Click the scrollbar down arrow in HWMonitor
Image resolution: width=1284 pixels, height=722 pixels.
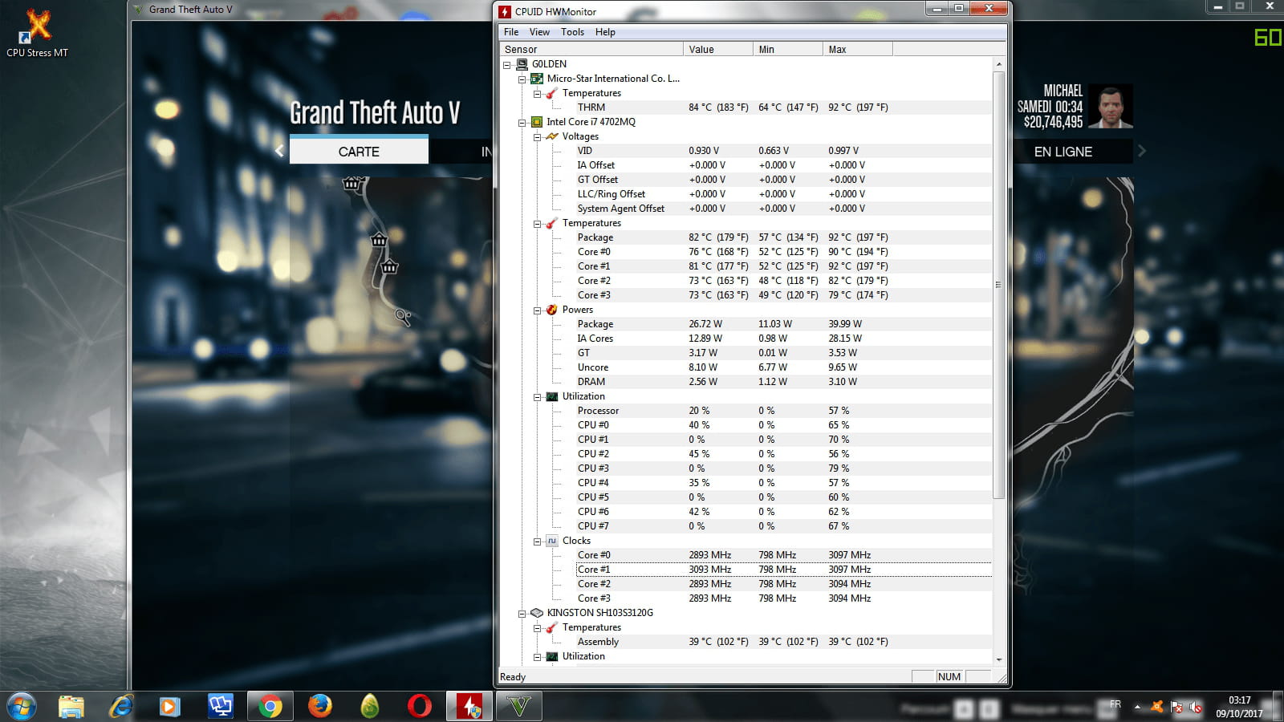coord(999,659)
